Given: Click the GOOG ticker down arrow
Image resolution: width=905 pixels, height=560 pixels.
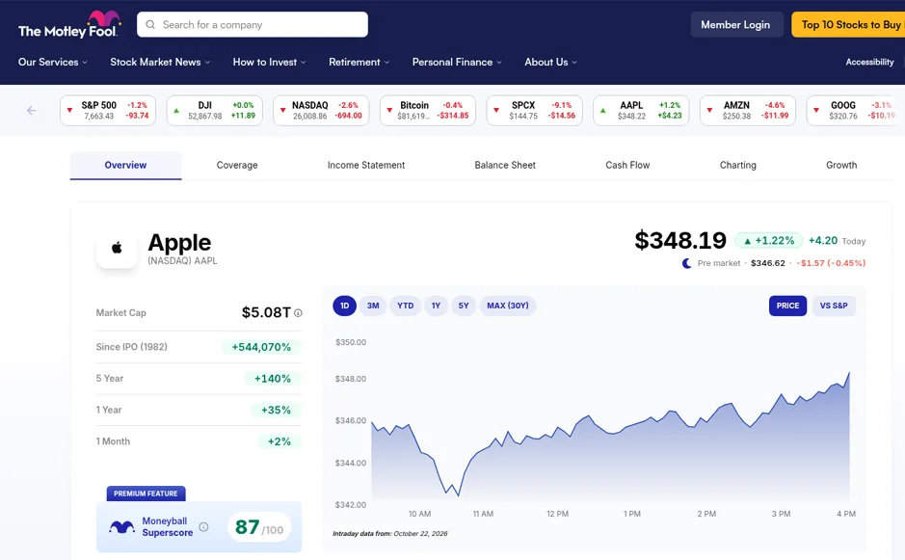Looking at the screenshot, I should (816, 110).
